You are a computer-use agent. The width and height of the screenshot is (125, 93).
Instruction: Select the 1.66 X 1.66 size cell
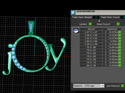tap(91, 41)
